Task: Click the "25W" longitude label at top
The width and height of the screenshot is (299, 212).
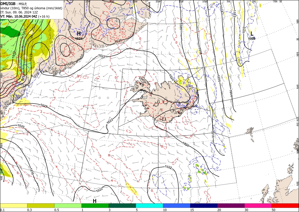Action: 135,1
